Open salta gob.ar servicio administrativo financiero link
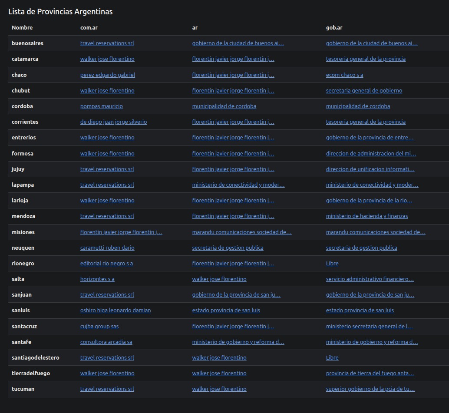Image resolution: width=449 pixels, height=413 pixels. pyautogui.click(x=370, y=279)
